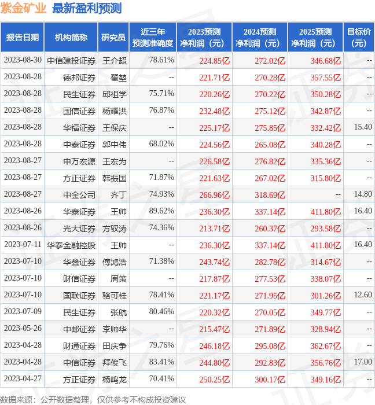Click institution 华鑫证券
375x405 pixels.
[79, 262]
